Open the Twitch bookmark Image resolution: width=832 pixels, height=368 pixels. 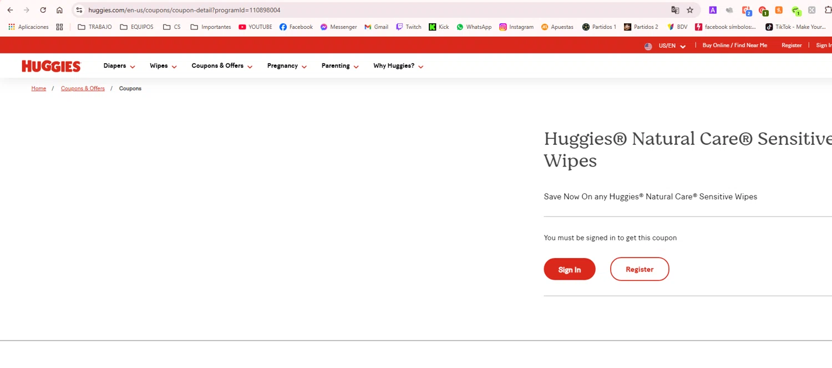point(409,27)
